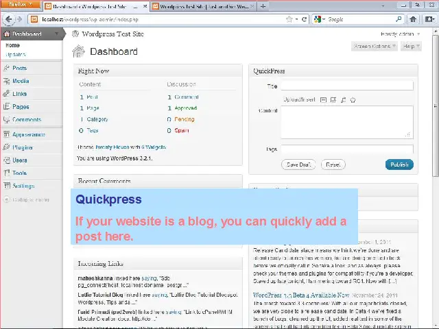The height and width of the screenshot is (329, 439).
Task: Click the QuickPress Content text area
Action: pos(347,122)
